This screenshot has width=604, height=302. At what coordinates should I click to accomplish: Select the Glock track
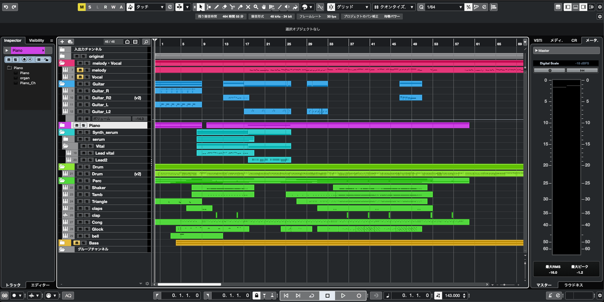(98, 229)
